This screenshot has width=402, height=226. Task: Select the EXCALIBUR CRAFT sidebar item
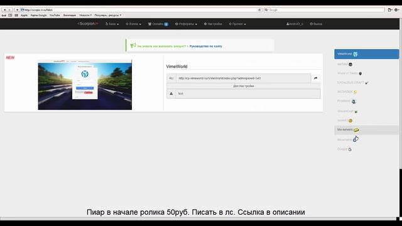tap(366, 82)
